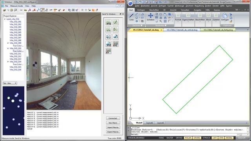Toggle POLAR tracking in status bar
The image size is (251, 141).
pyautogui.click(x=188, y=138)
